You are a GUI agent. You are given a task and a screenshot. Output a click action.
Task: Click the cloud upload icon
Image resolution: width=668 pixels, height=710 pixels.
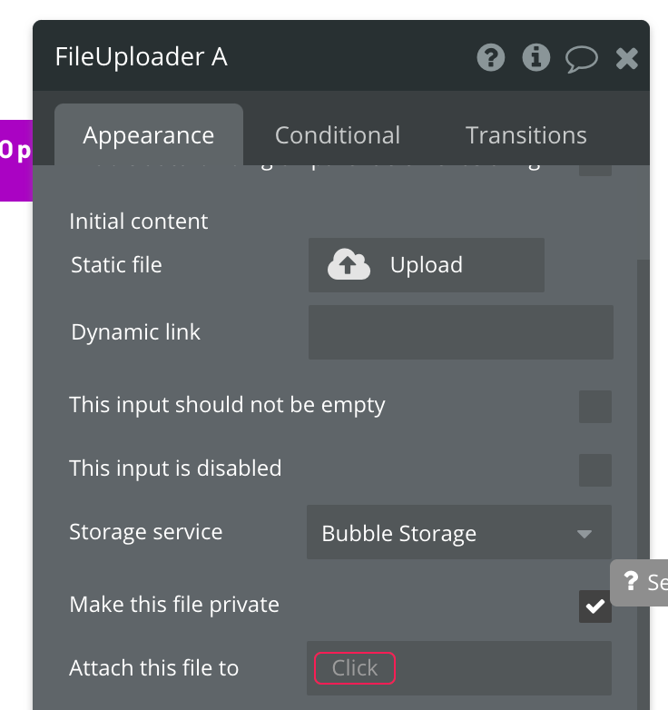click(349, 265)
